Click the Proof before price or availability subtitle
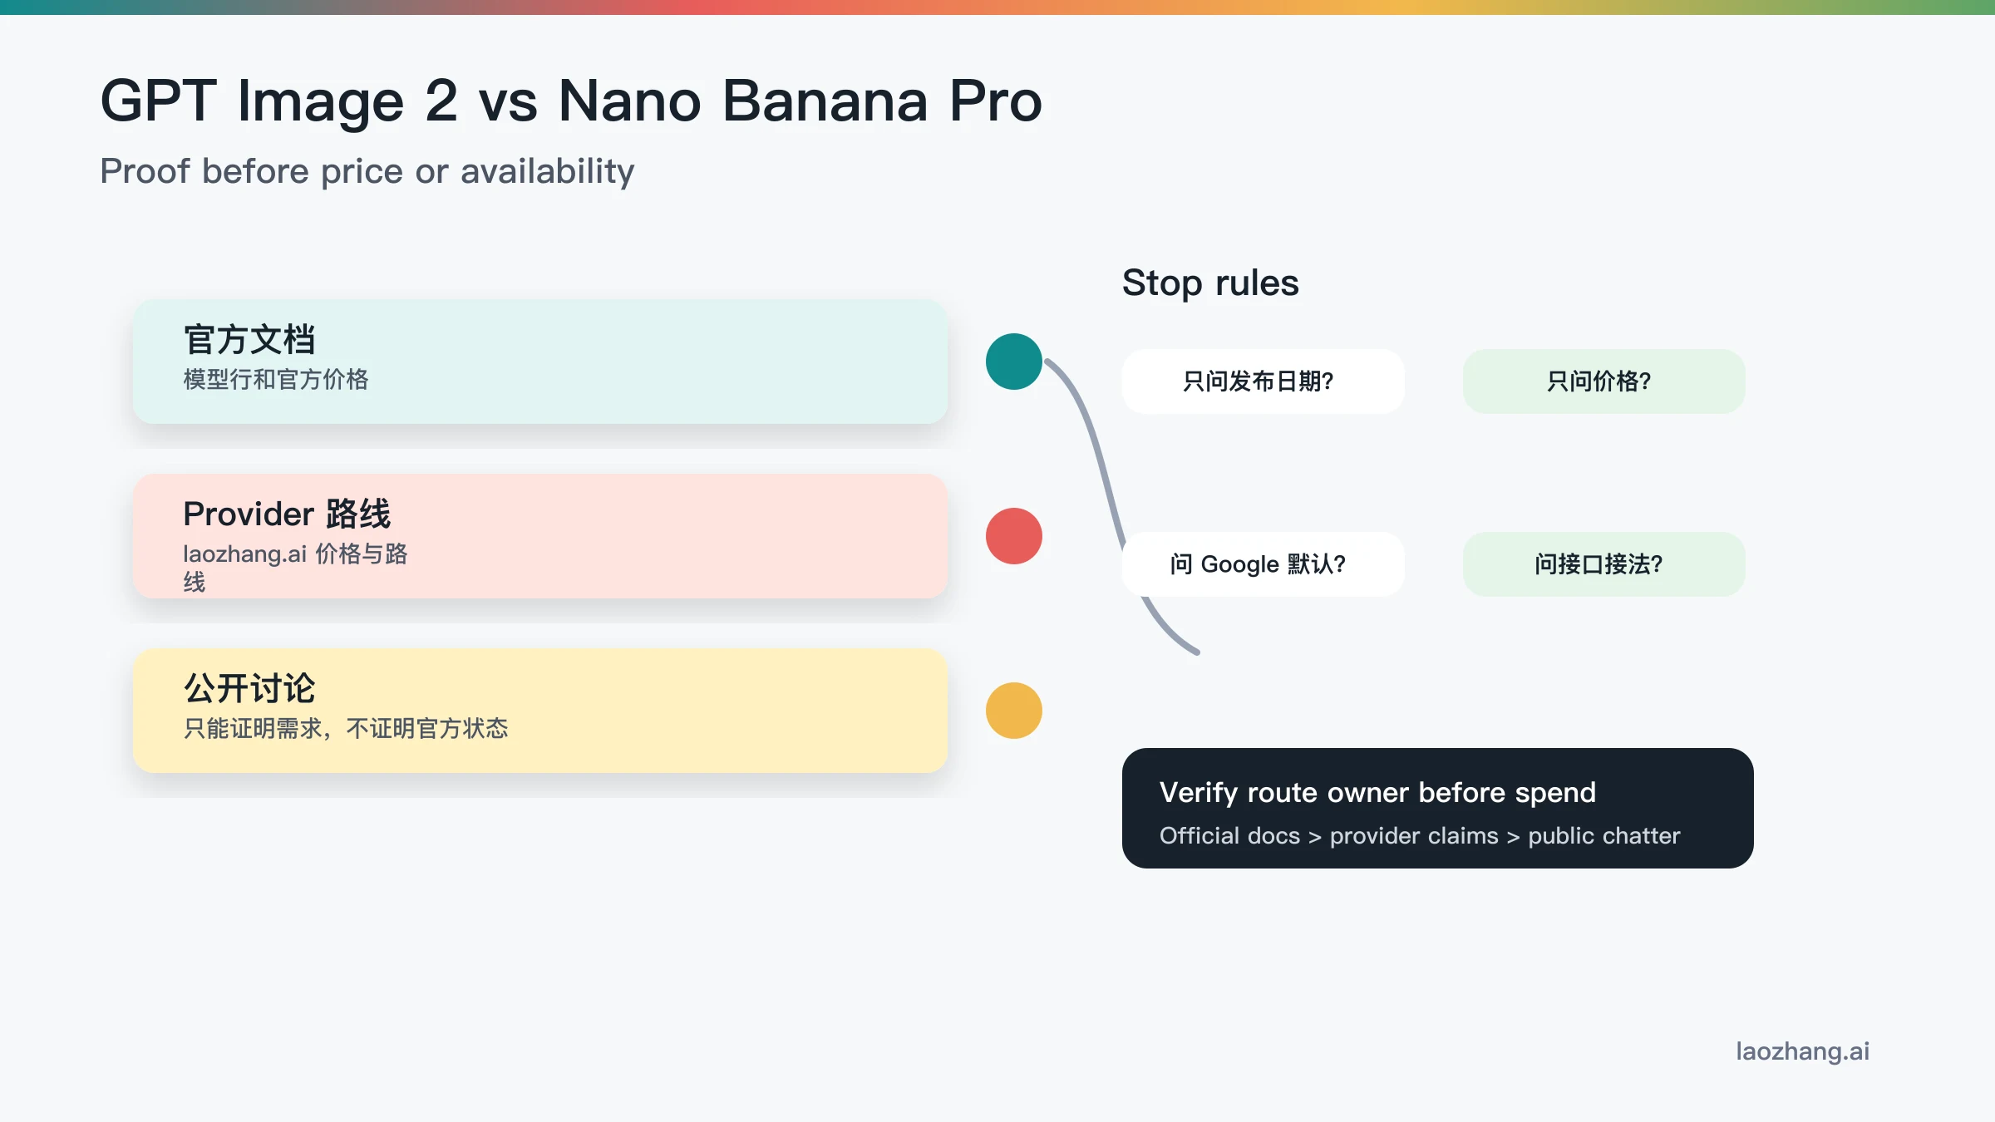 367,171
